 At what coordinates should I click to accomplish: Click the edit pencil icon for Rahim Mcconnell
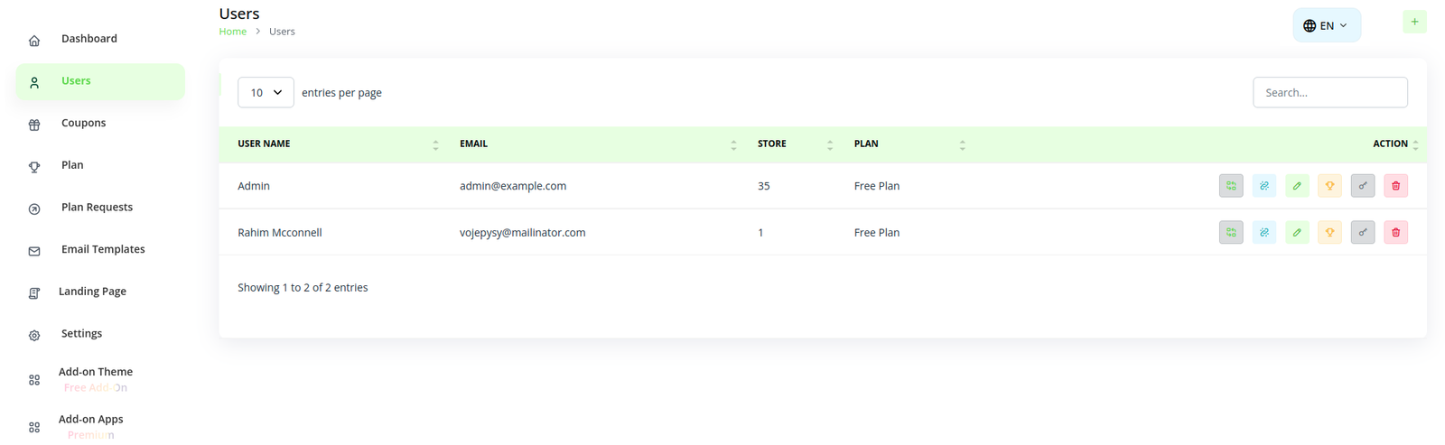pos(1297,233)
